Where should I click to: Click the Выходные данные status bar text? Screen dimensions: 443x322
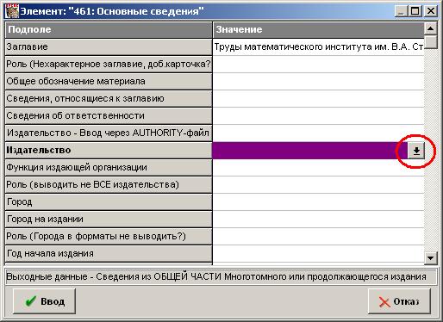click(216, 276)
